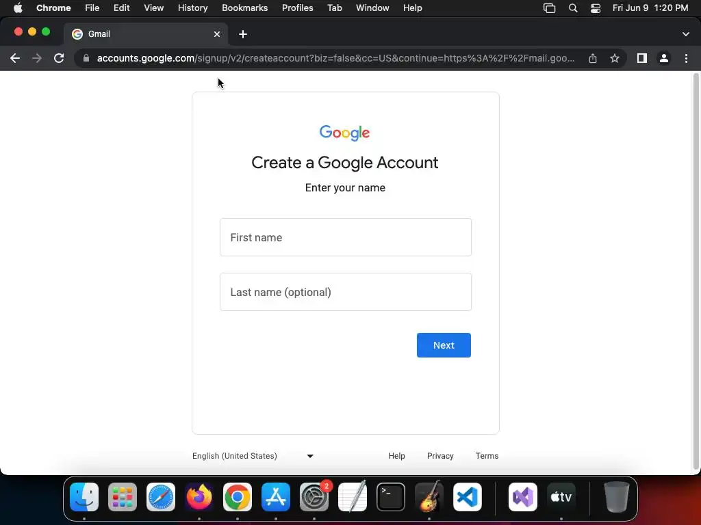Open the Help link in footer
Screen dimensions: 701x525
(x=396, y=456)
